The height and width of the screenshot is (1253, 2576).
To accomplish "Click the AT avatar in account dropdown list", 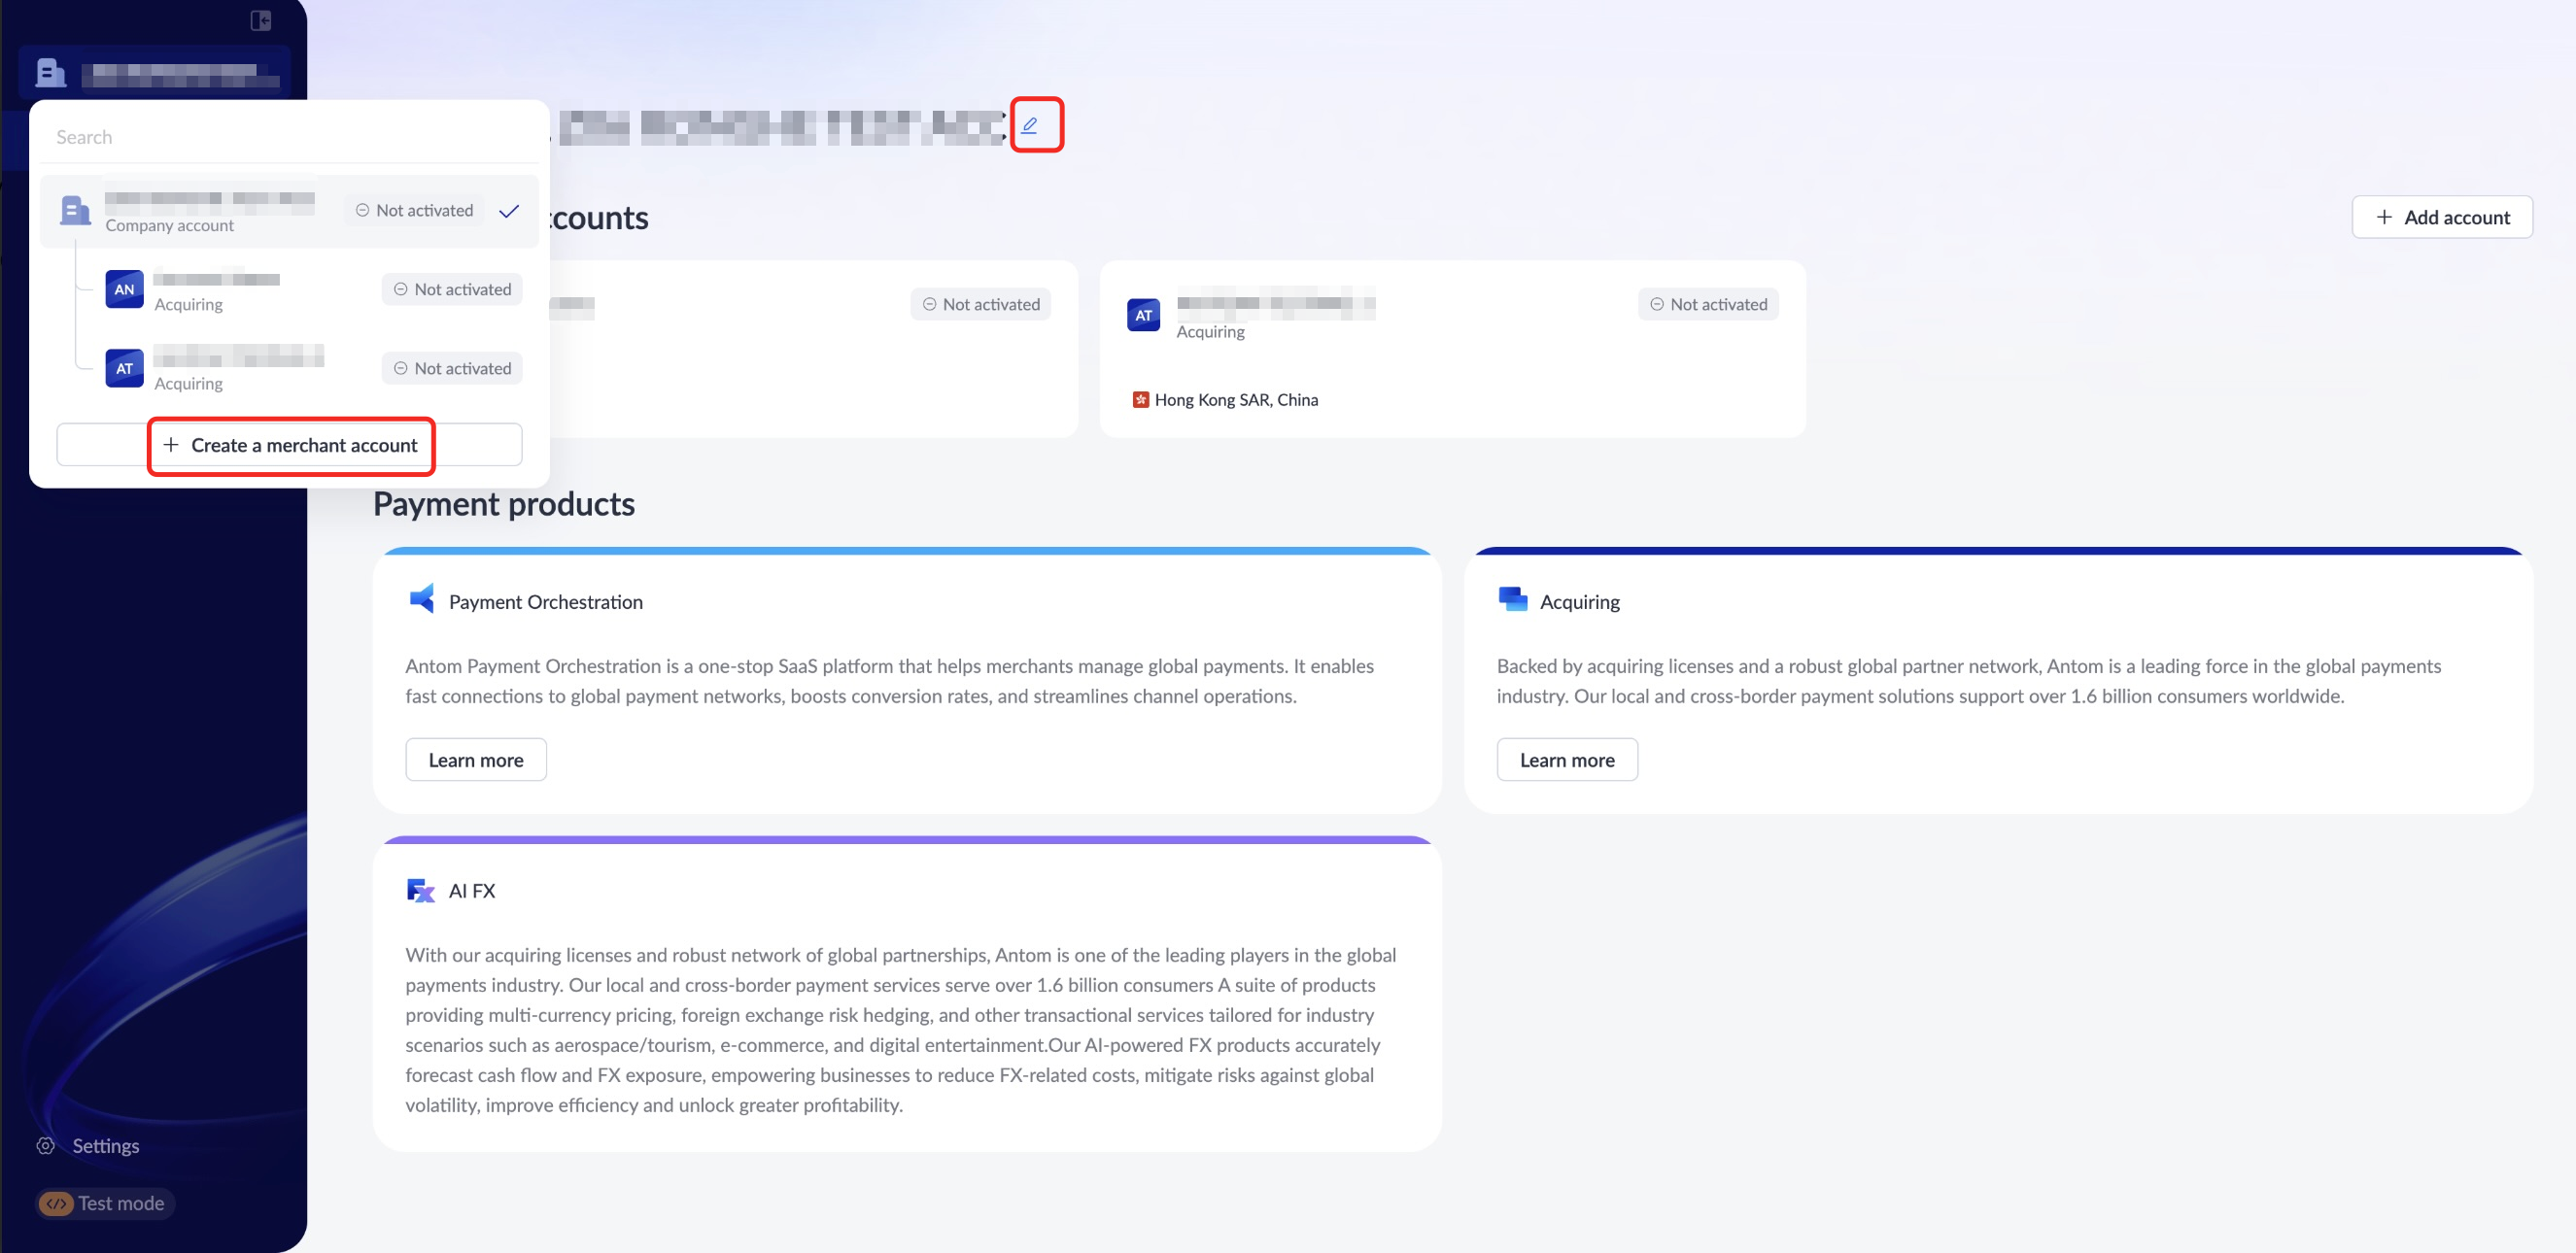I will (124, 368).
